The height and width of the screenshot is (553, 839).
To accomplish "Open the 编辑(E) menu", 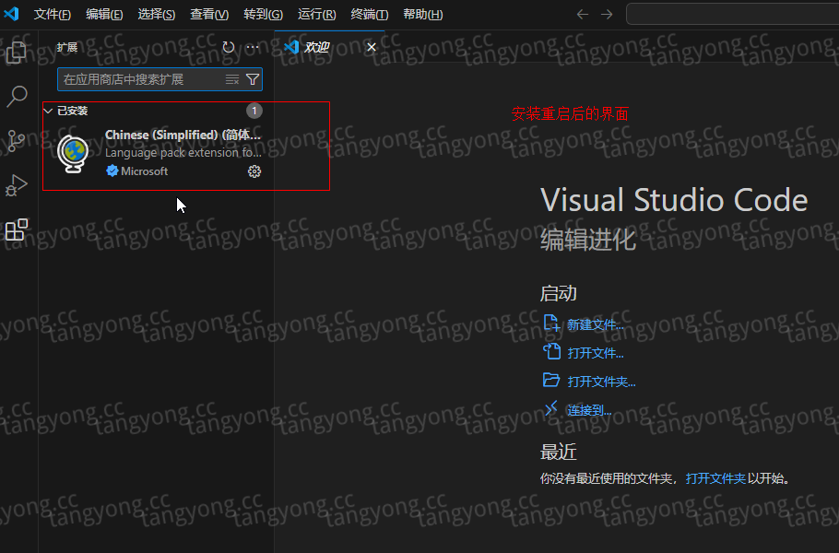I will point(104,15).
